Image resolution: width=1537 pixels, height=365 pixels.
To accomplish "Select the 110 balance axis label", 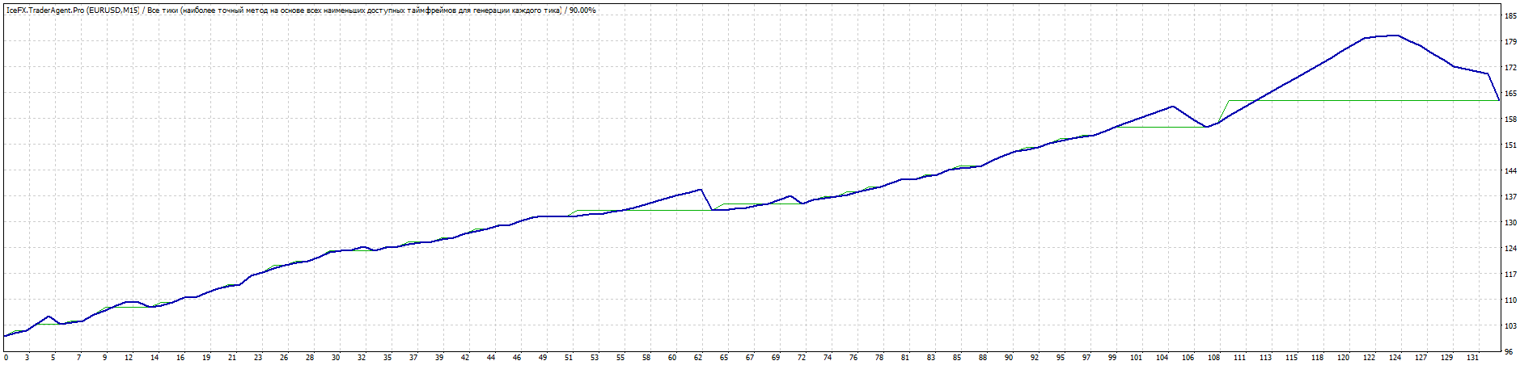I will point(1510,300).
